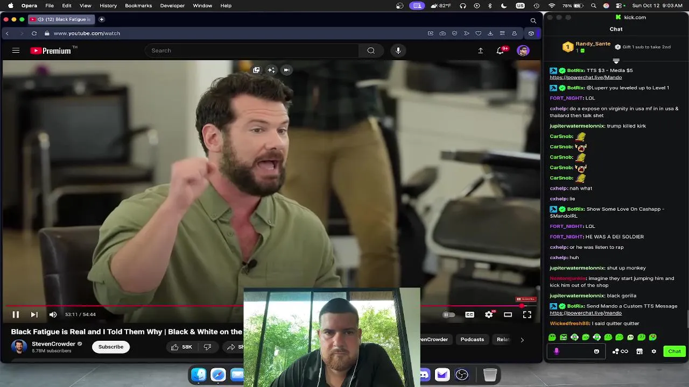Open StevenCrowder channel name link

pyautogui.click(x=53, y=343)
